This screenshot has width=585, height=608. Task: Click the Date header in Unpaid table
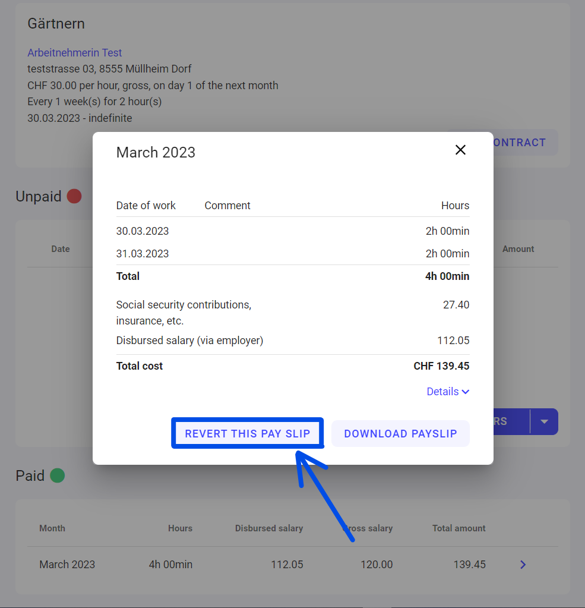[x=61, y=249]
